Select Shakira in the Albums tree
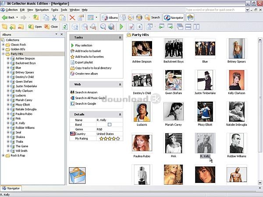Image resolution: width=263 pixels, height=197 pixels. 20,137
